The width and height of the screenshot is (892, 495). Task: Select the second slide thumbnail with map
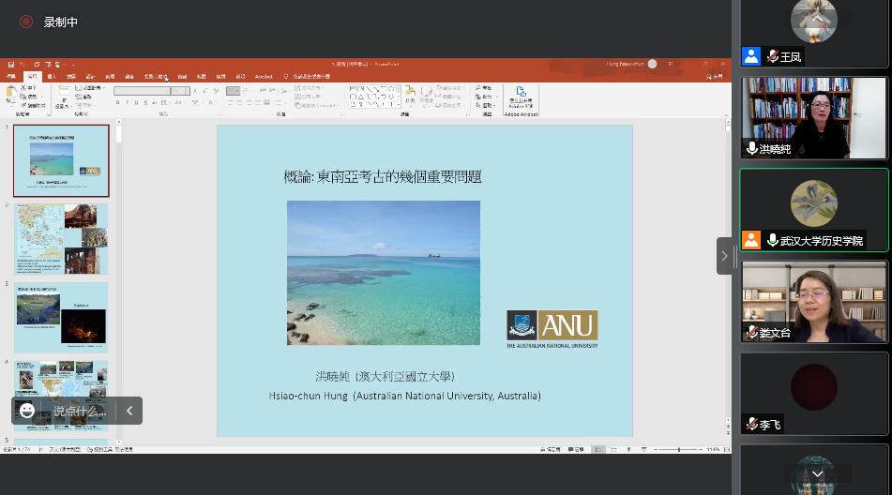click(x=61, y=239)
